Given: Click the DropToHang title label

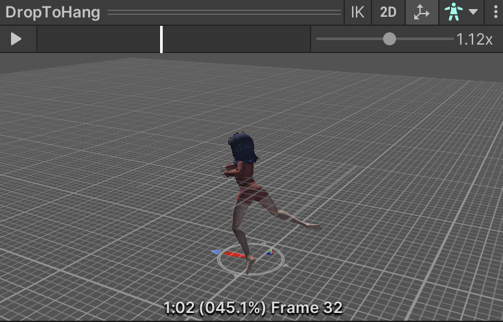Looking at the screenshot, I should [x=53, y=12].
